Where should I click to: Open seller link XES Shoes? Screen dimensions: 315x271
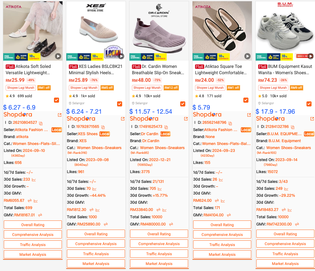tap(88, 134)
